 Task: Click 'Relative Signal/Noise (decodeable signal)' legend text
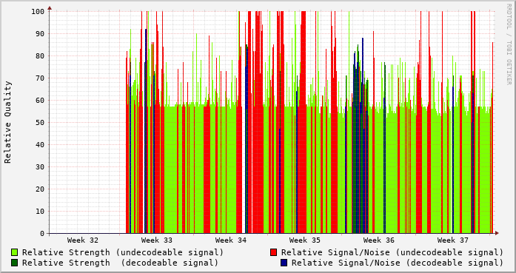(398, 263)
